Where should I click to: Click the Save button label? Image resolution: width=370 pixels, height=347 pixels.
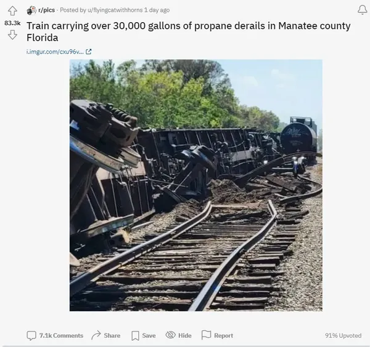149,335
